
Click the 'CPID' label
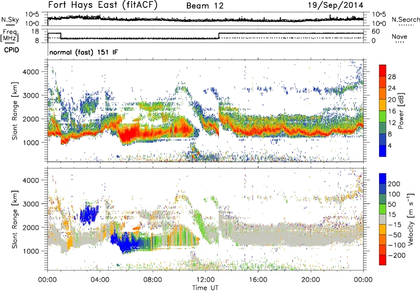click(12, 50)
